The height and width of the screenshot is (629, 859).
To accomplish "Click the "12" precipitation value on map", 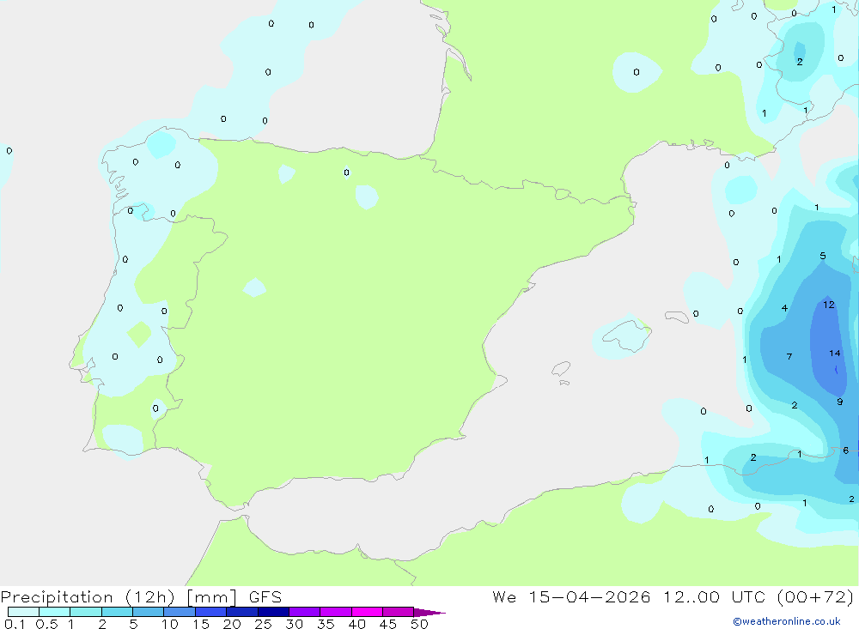I will [x=829, y=305].
